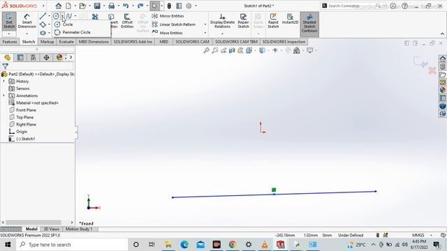Screen dimensions: 447x251
Task: Open the Motion Study 1 tab
Action: (79, 229)
